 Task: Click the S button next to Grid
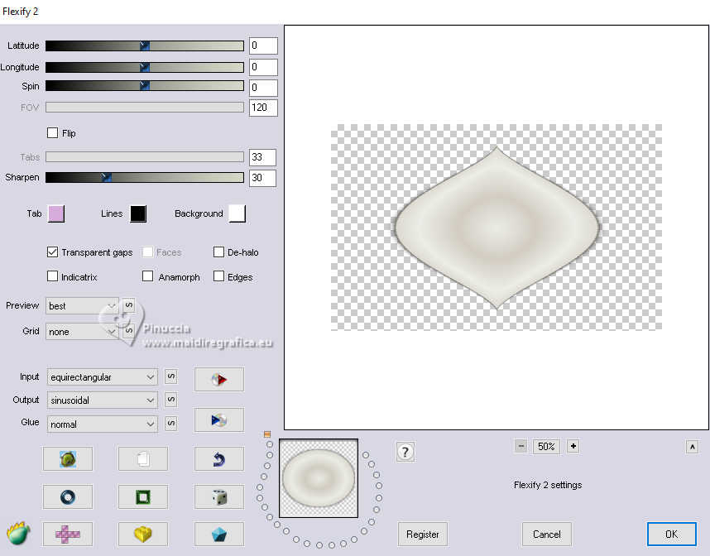128,330
